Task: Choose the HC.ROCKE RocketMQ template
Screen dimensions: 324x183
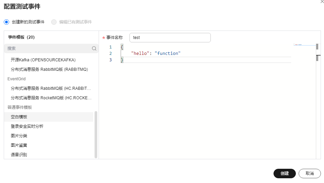Action: (51, 98)
